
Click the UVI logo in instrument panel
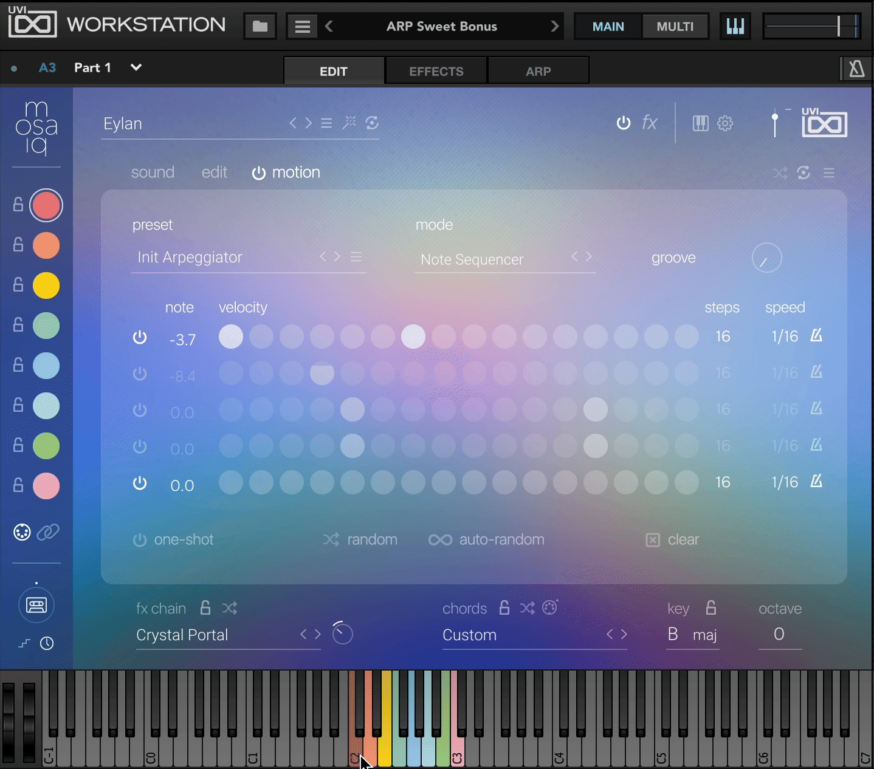[824, 123]
